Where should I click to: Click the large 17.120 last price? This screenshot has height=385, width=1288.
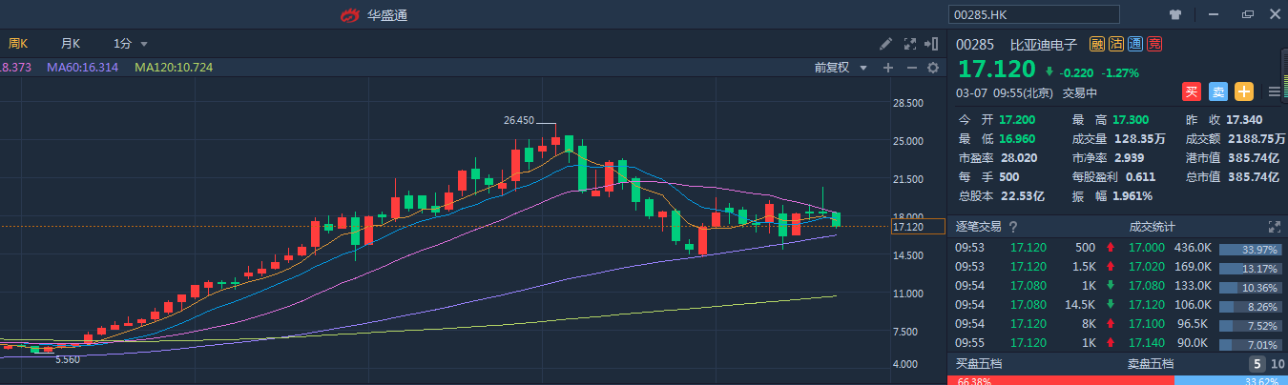pos(996,70)
